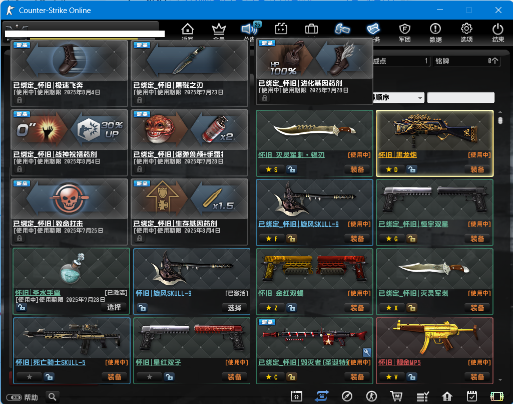Toggle favorite star S on 灭灵军刺·锯刃
This screenshot has width=513, height=404.
point(272,169)
